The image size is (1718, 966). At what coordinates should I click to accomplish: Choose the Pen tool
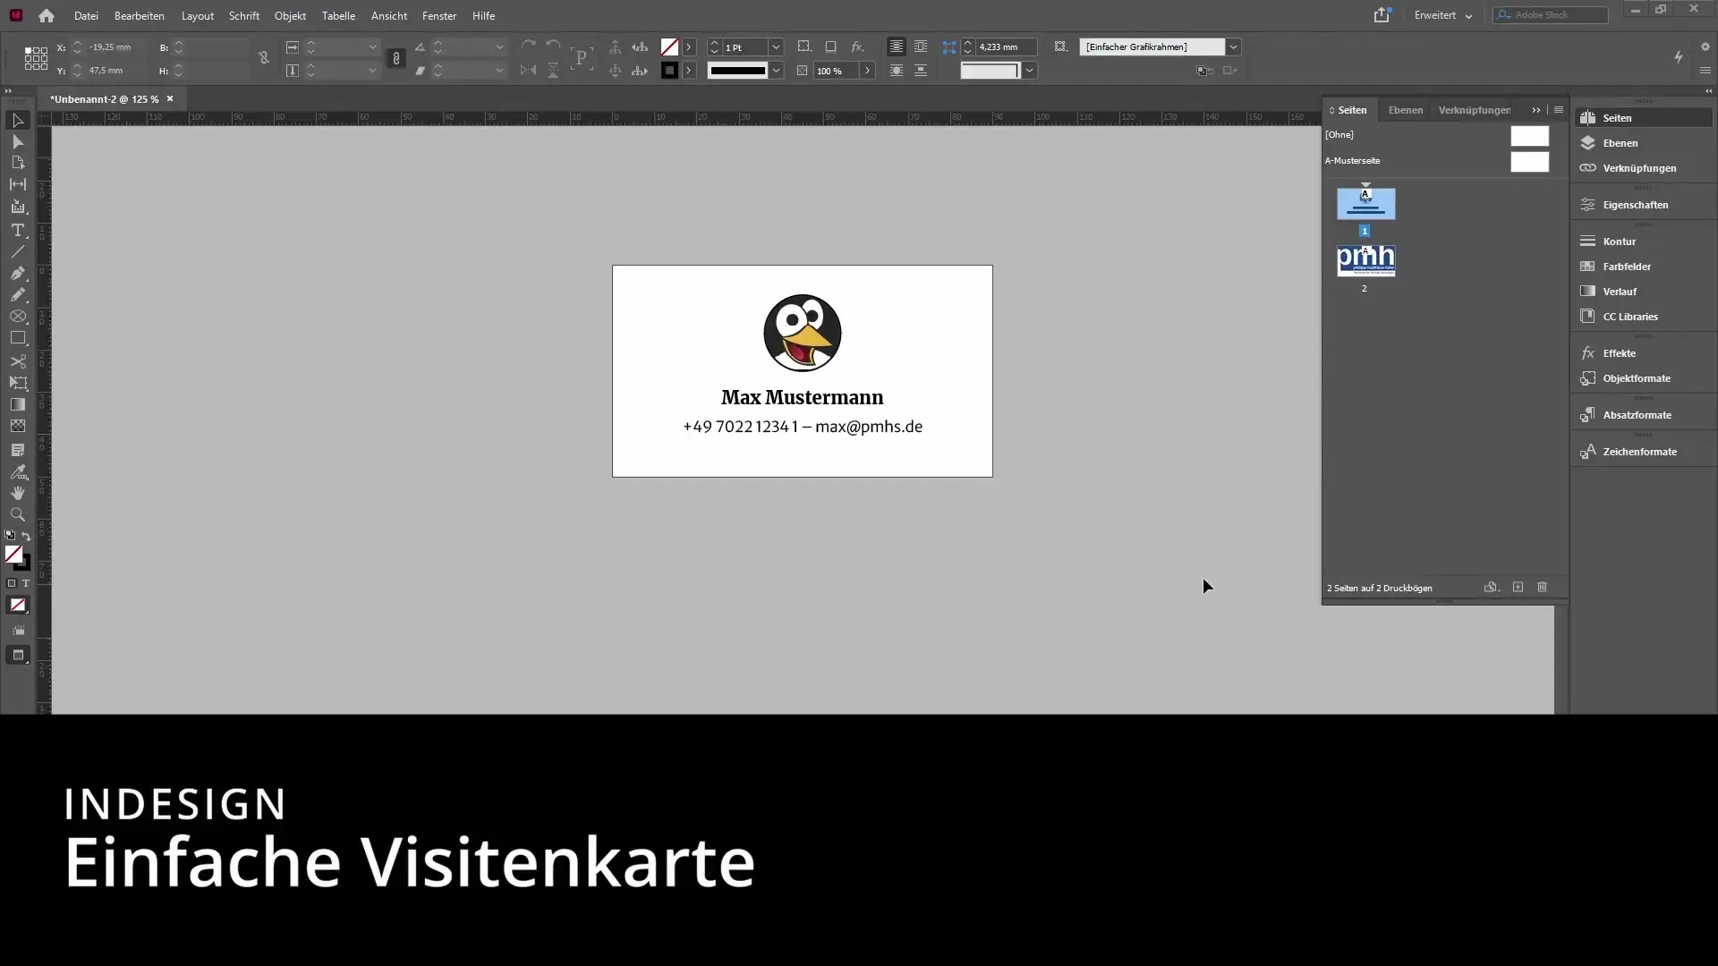17,274
